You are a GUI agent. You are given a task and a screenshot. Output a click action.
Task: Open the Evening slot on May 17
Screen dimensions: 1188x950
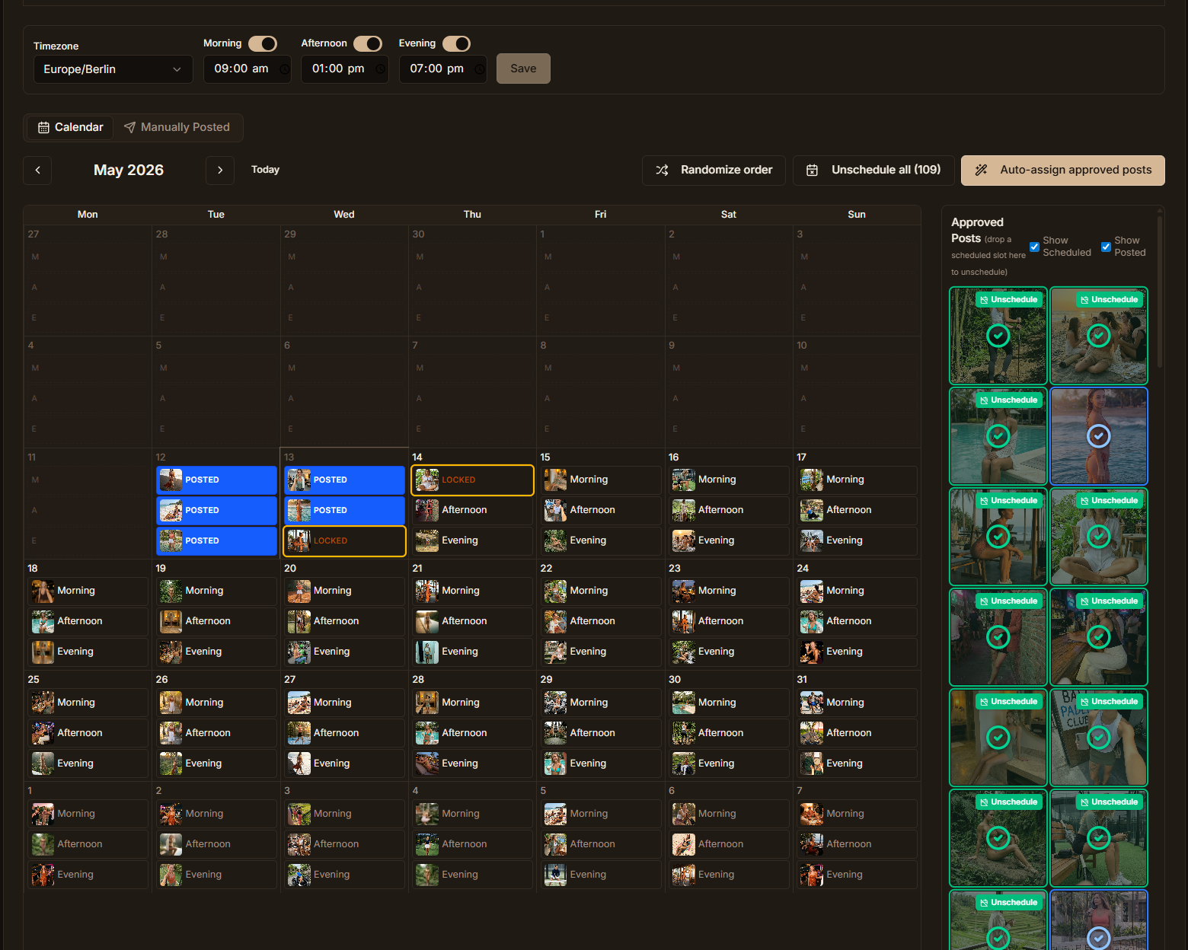click(x=857, y=541)
